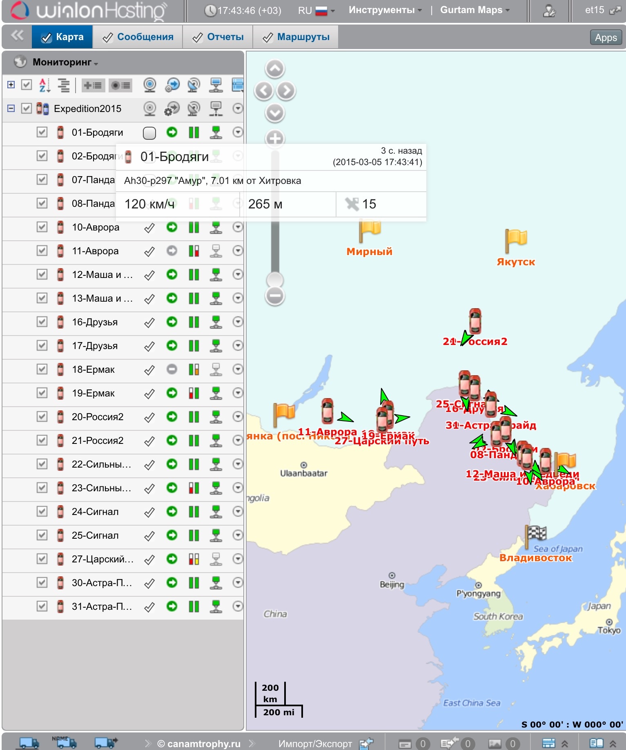The image size is (626, 750).
Task: Click the map zoom in plus button
Action: tap(275, 139)
